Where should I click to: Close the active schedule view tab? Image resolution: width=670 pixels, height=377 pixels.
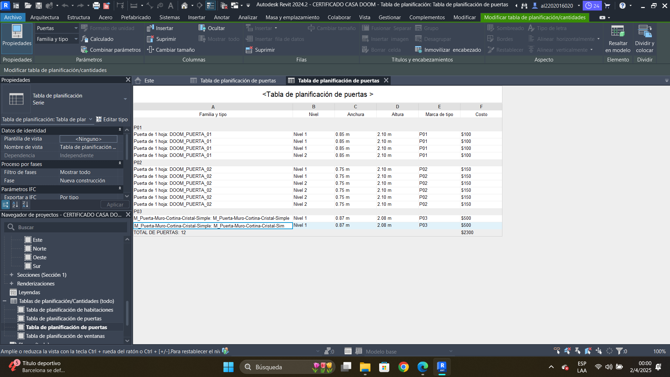[386, 80]
